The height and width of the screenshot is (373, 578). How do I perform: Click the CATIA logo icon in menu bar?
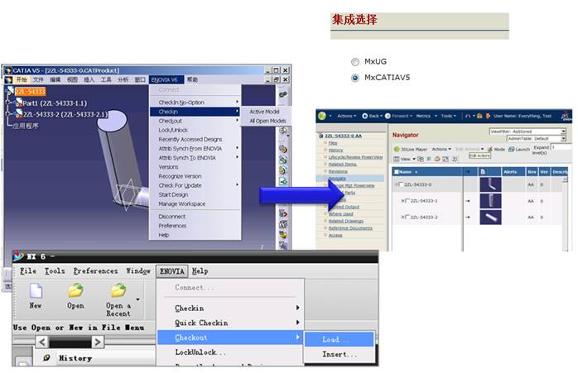7,79
